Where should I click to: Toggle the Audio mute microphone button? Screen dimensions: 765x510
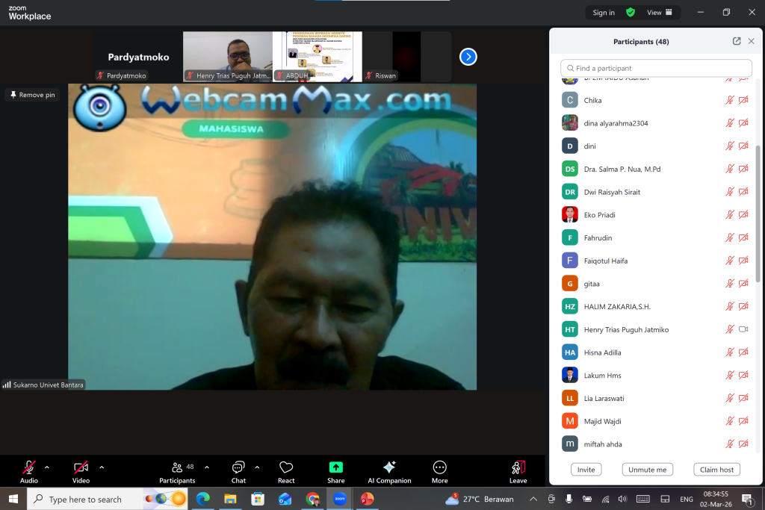tap(29, 468)
